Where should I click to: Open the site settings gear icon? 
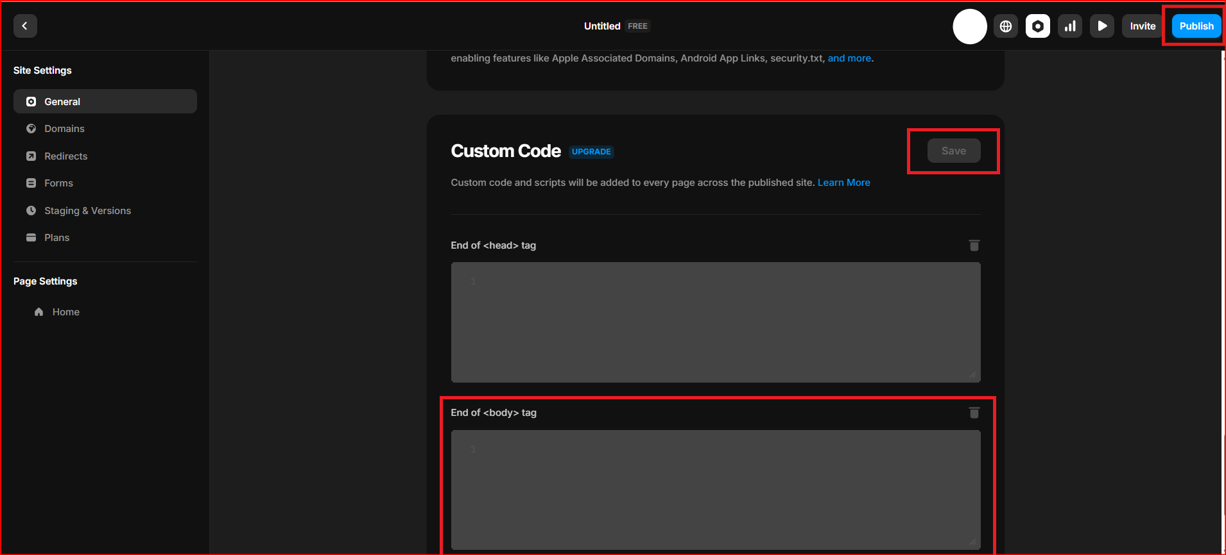pyautogui.click(x=1038, y=26)
